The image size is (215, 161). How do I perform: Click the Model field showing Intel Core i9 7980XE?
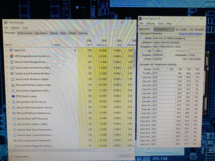pos(178,38)
